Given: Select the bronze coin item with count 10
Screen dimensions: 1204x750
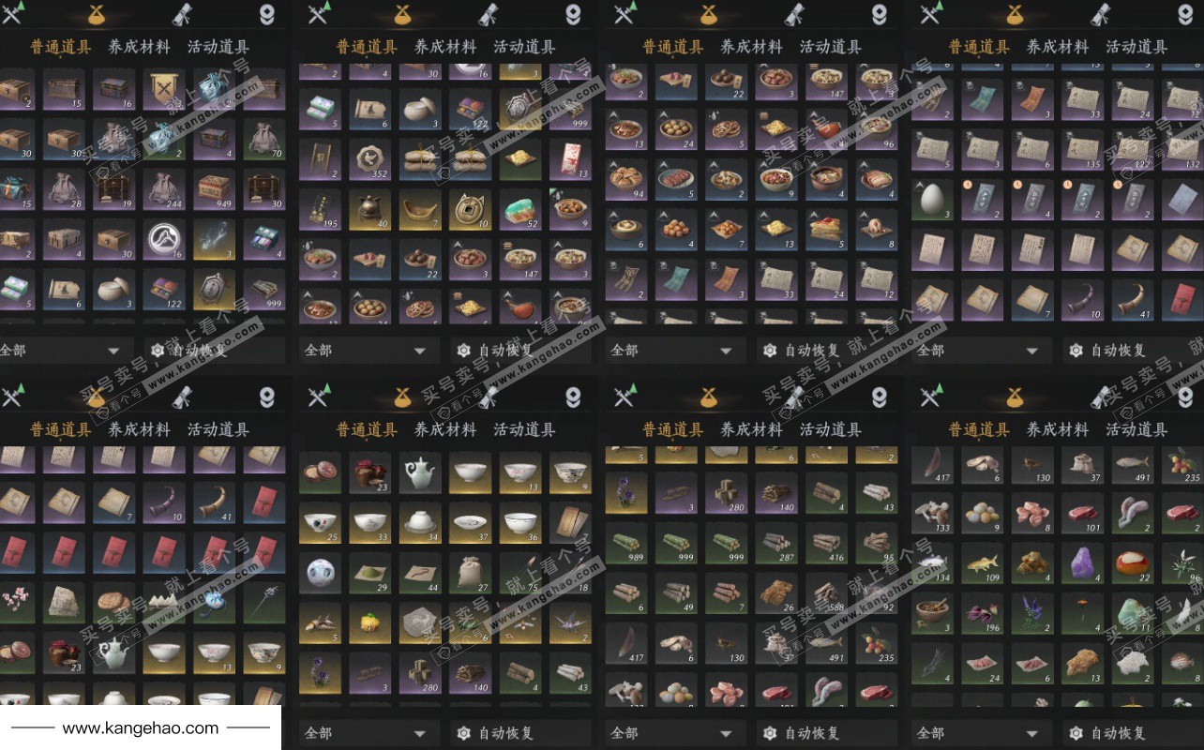Looking at the screenshot, I should coord(473,210).
